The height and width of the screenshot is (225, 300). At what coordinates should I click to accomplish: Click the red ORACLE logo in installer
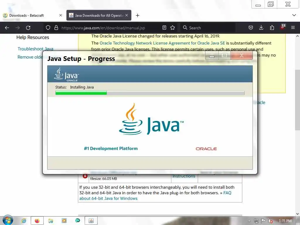pyautogui.click(x=206, y=149)
